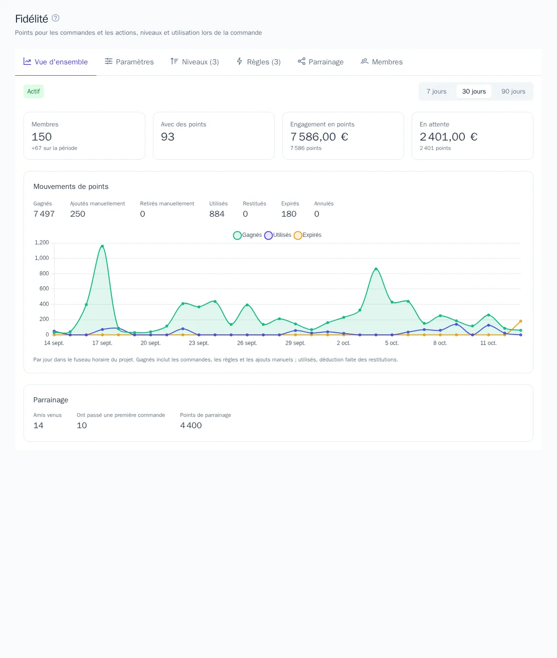557x658 pixels.
Task: Click the Points de parrainage value 4 400
Action: tap(191, 425)
